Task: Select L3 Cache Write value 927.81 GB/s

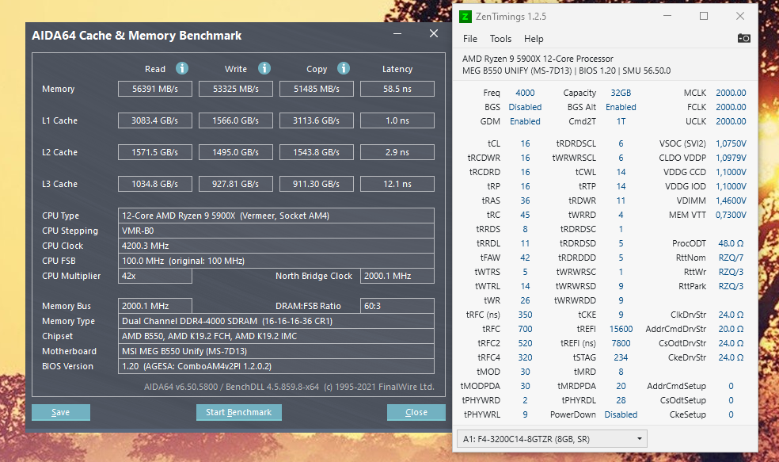Action: click(x=235, y=184)
